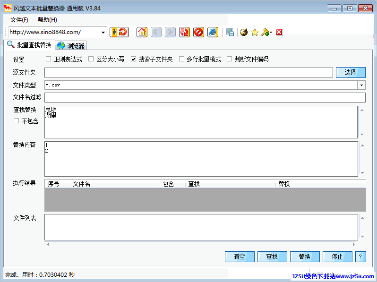This screenshot has width=377, height=282.
Task: Click into the 文件名过滤 input field
Action: click(x=205, y=97)
